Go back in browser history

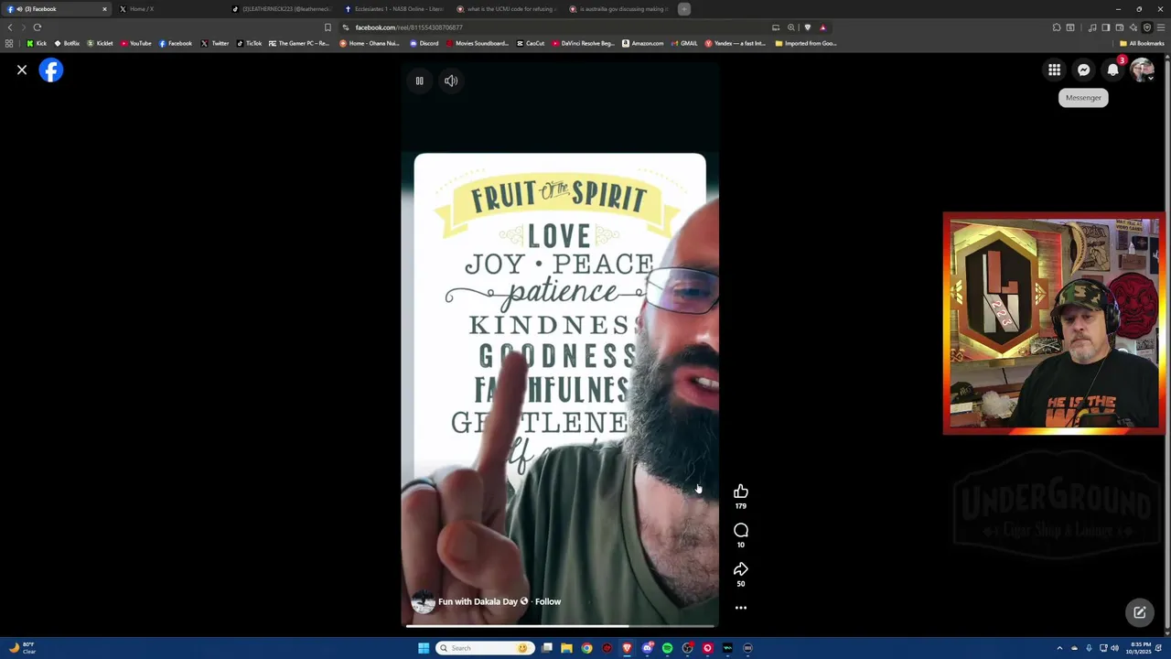click(10, 27)
